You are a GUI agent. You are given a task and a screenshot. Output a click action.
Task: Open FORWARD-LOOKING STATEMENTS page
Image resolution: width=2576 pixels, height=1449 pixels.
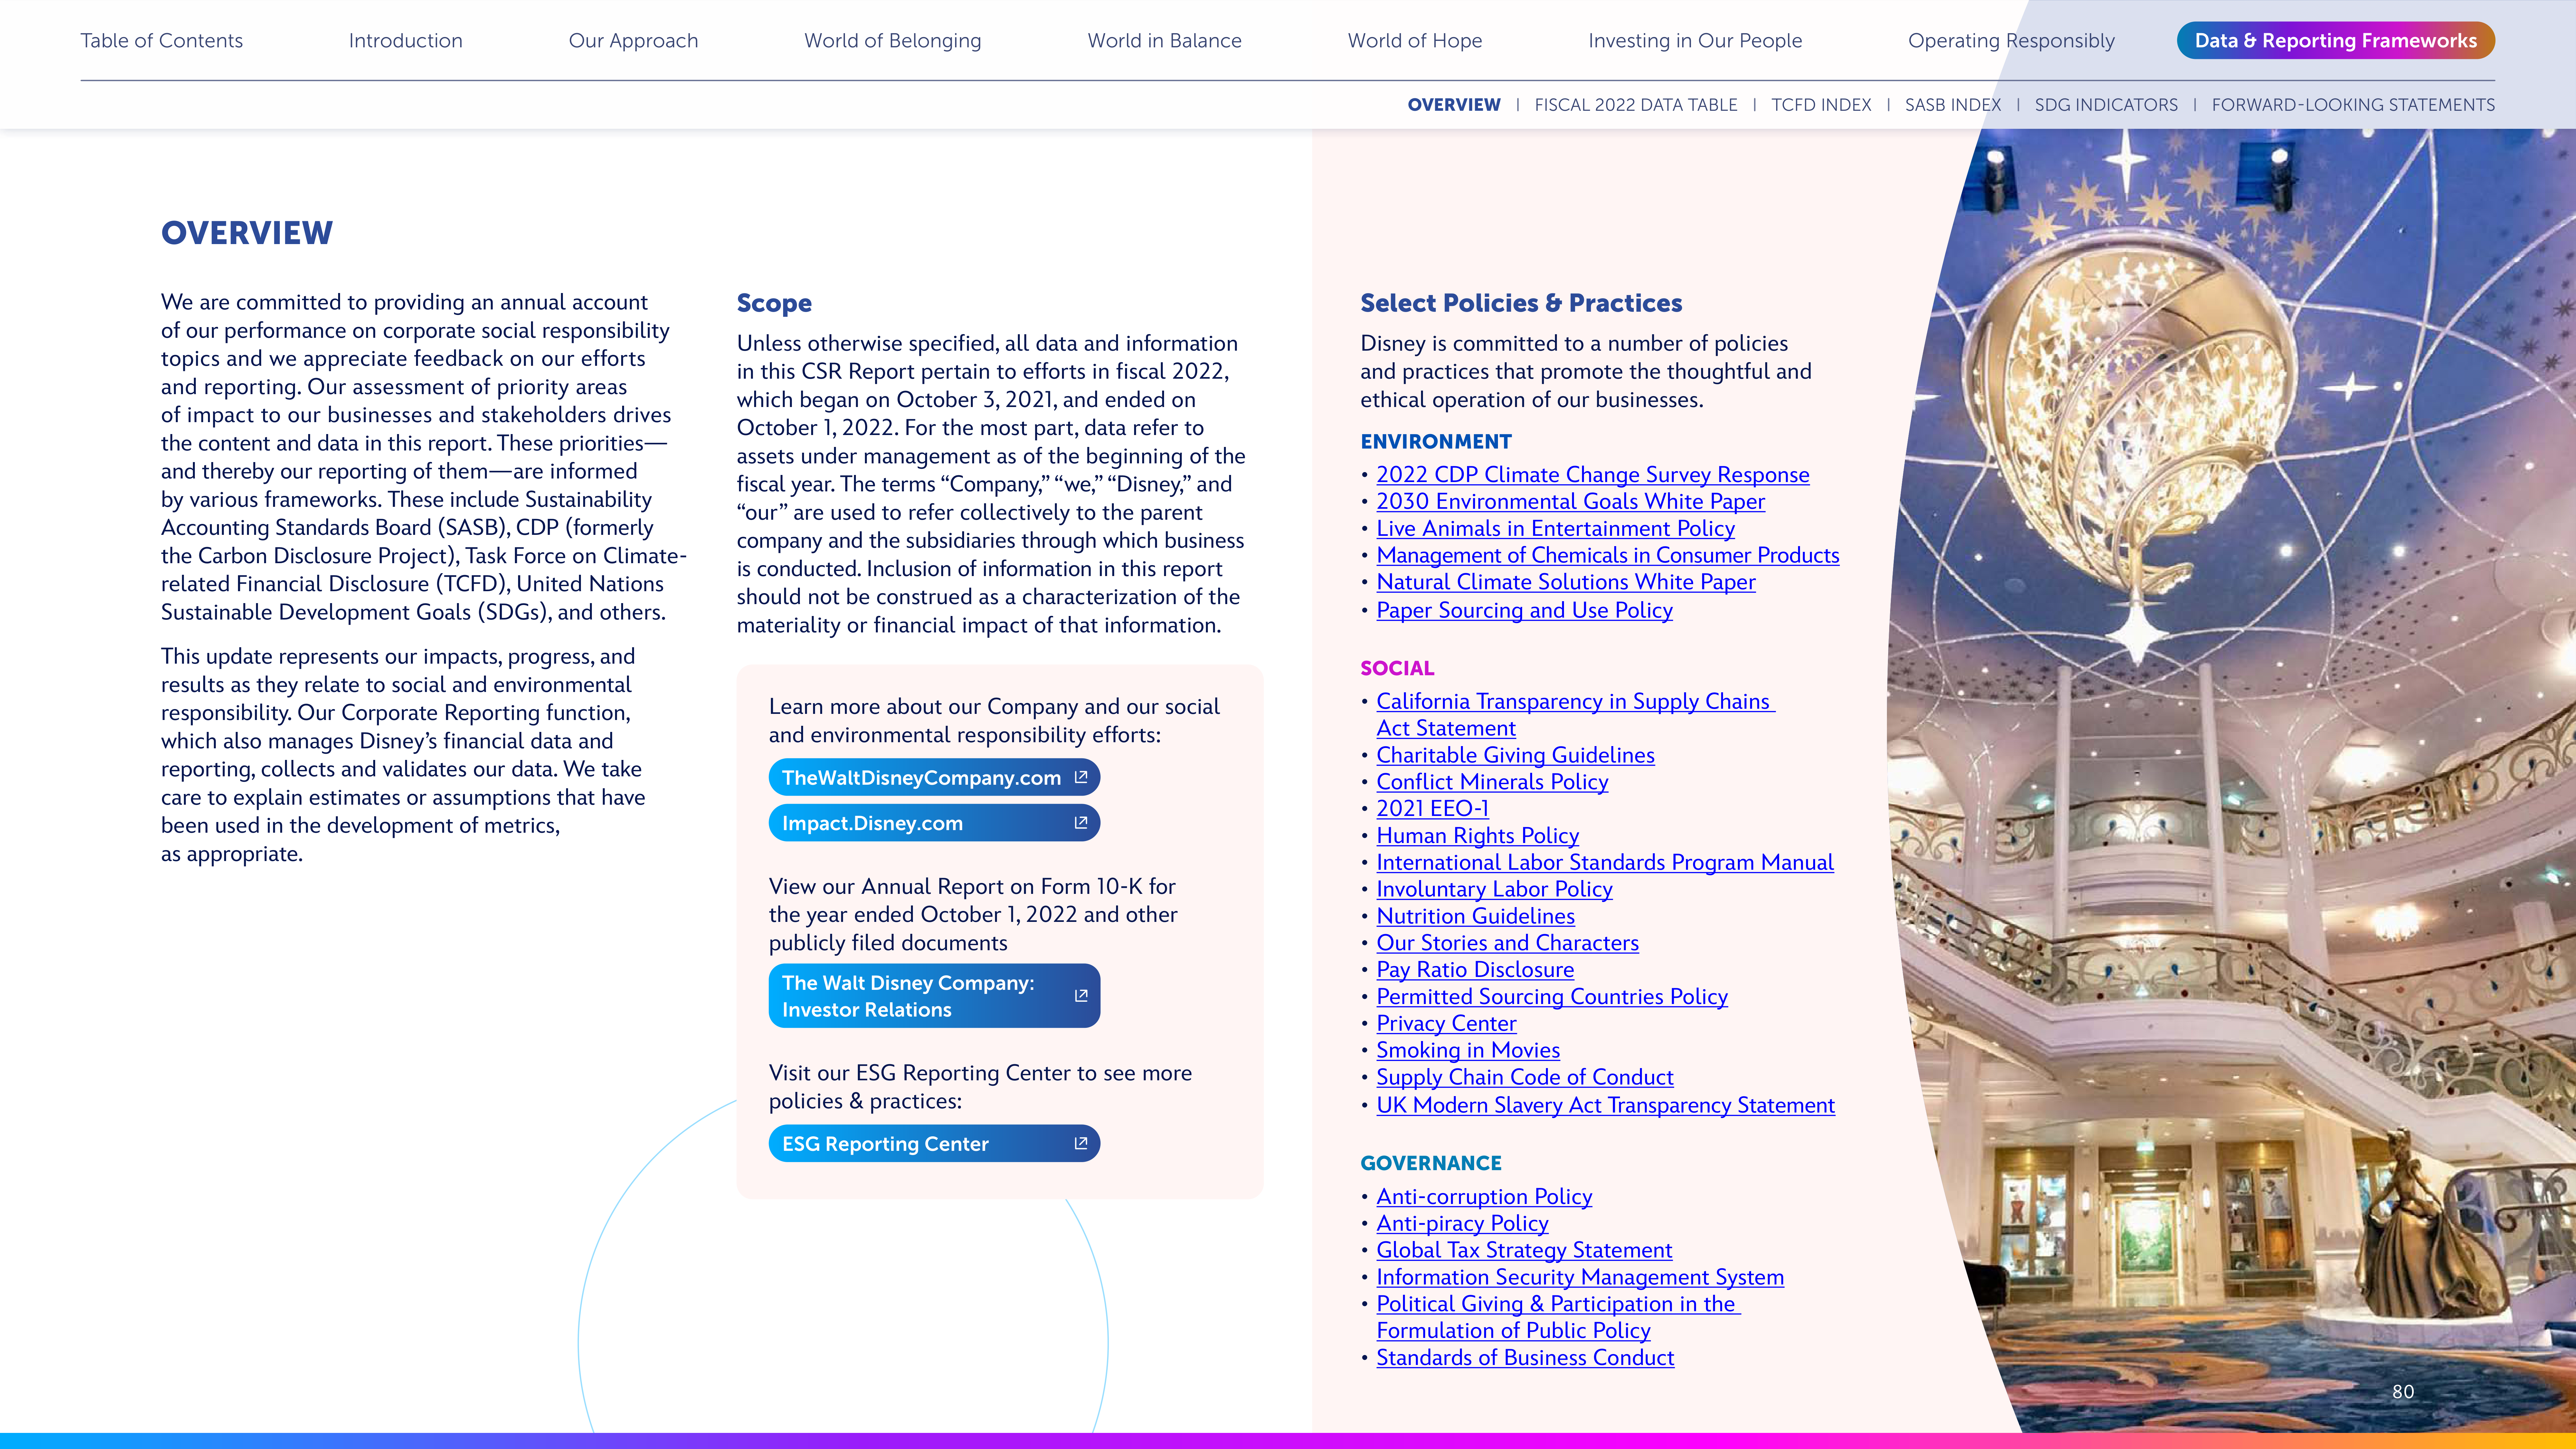(2353, 105)
